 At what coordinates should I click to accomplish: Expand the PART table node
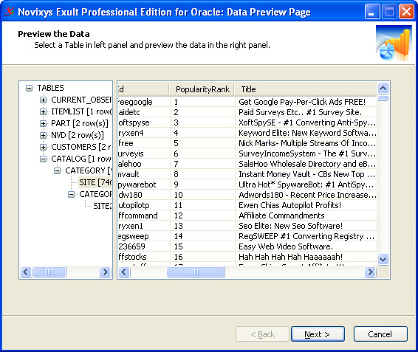[43, 123]
